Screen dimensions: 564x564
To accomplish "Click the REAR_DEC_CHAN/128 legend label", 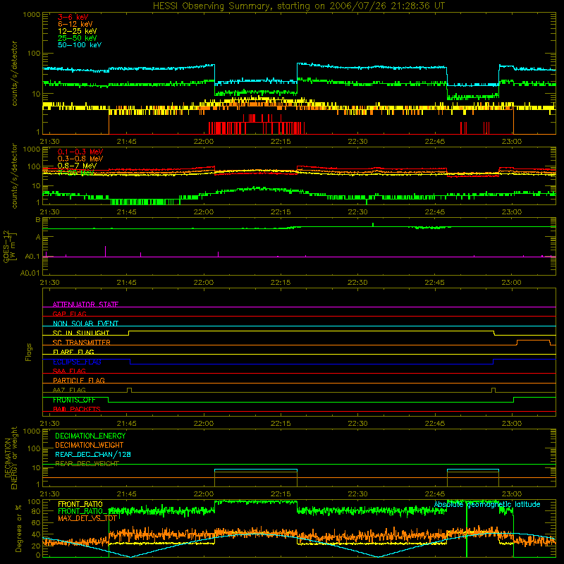I will coord(93,454).
